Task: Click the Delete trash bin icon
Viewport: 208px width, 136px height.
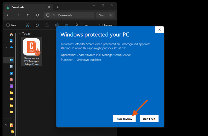Action: tap(76, 25)
